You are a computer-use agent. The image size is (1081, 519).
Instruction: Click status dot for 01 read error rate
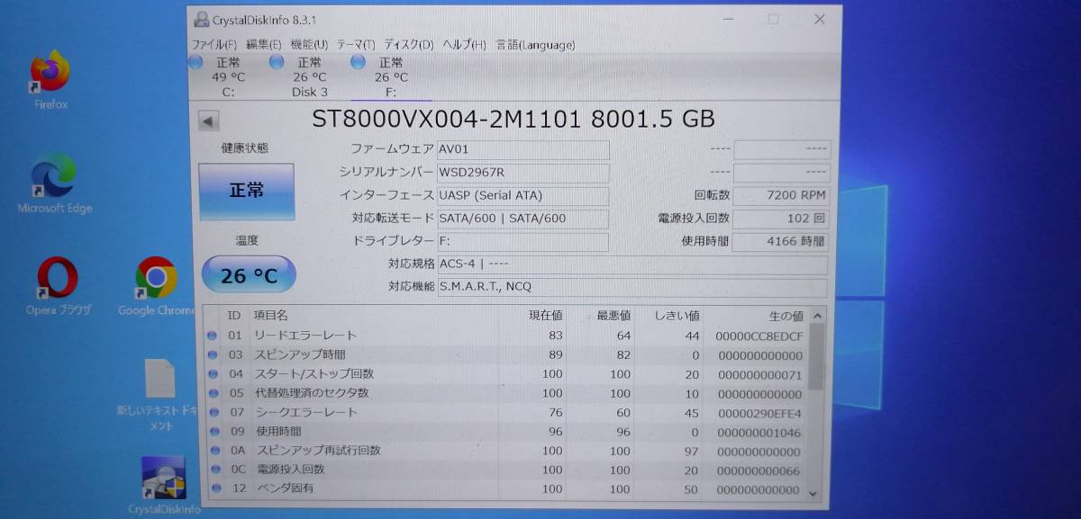(x=213, y=336)
